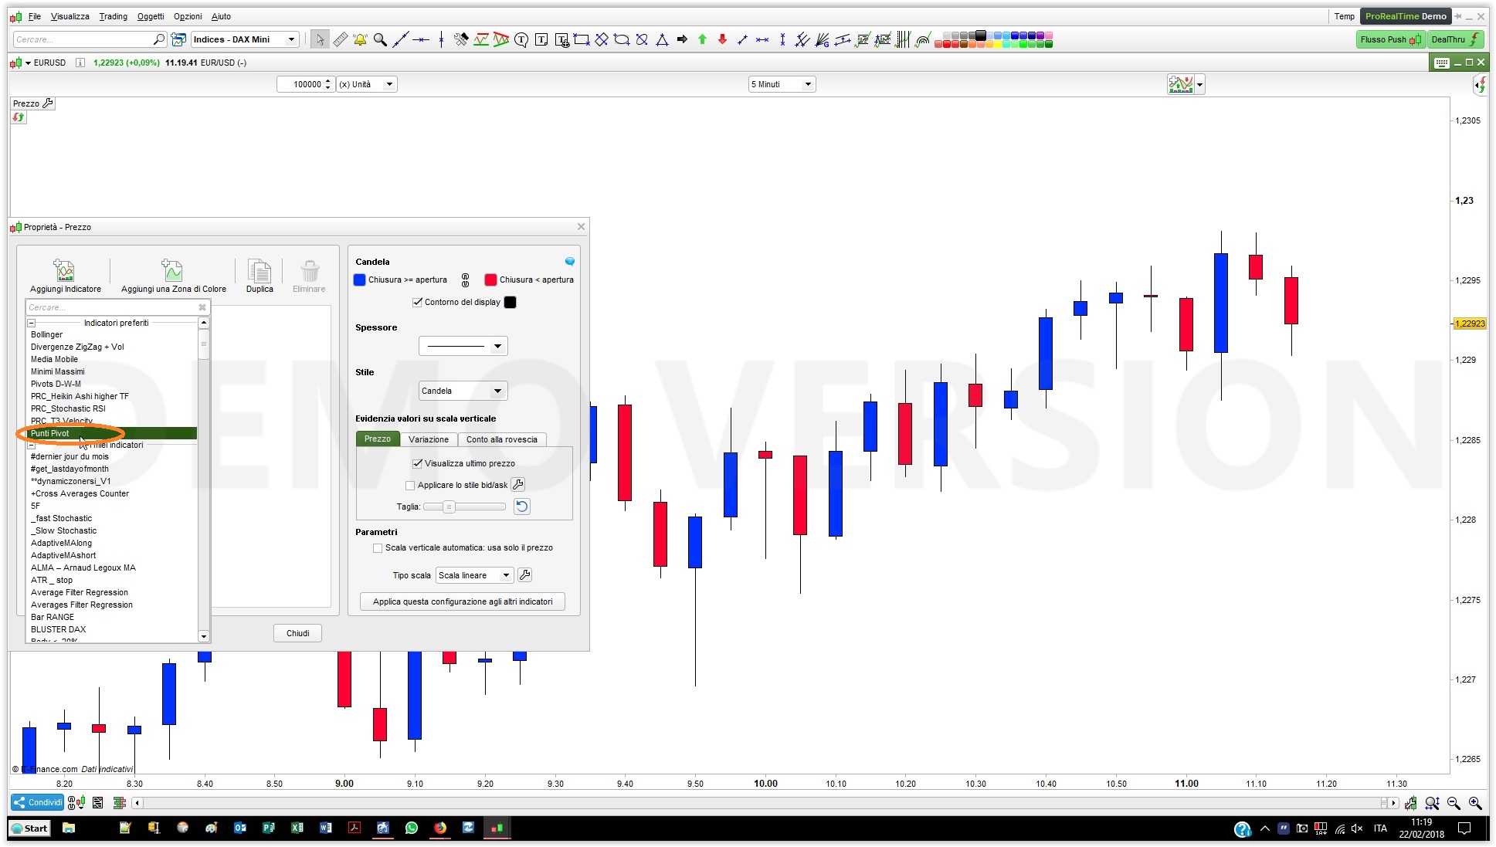Open the Trading menu

(113, 16)
